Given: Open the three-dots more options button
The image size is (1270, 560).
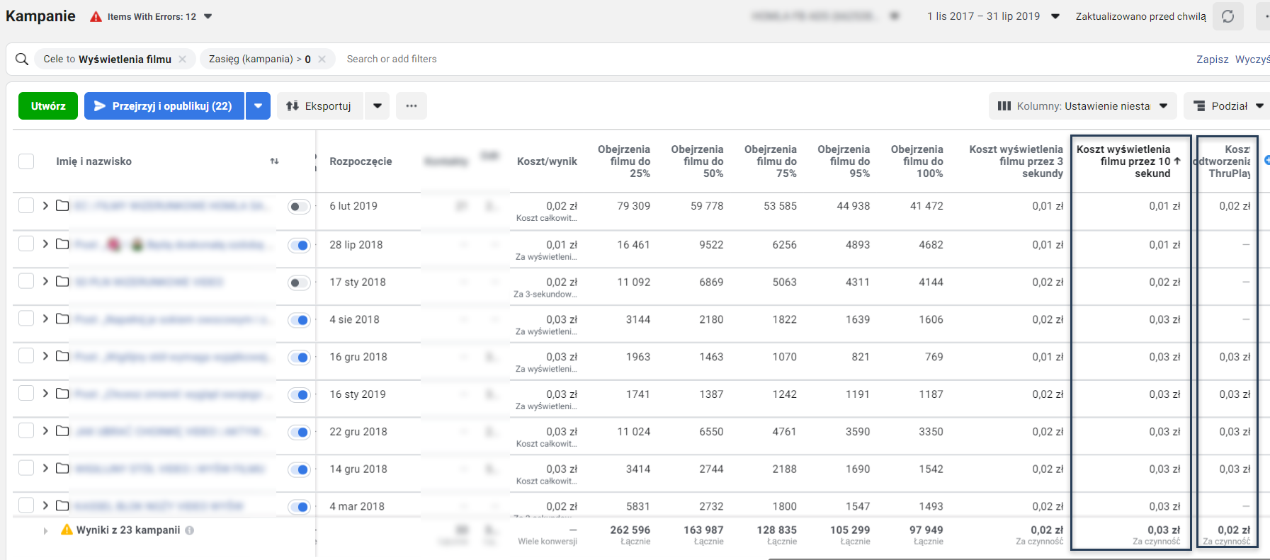Looking at the screenshot, I should (412, 105).
